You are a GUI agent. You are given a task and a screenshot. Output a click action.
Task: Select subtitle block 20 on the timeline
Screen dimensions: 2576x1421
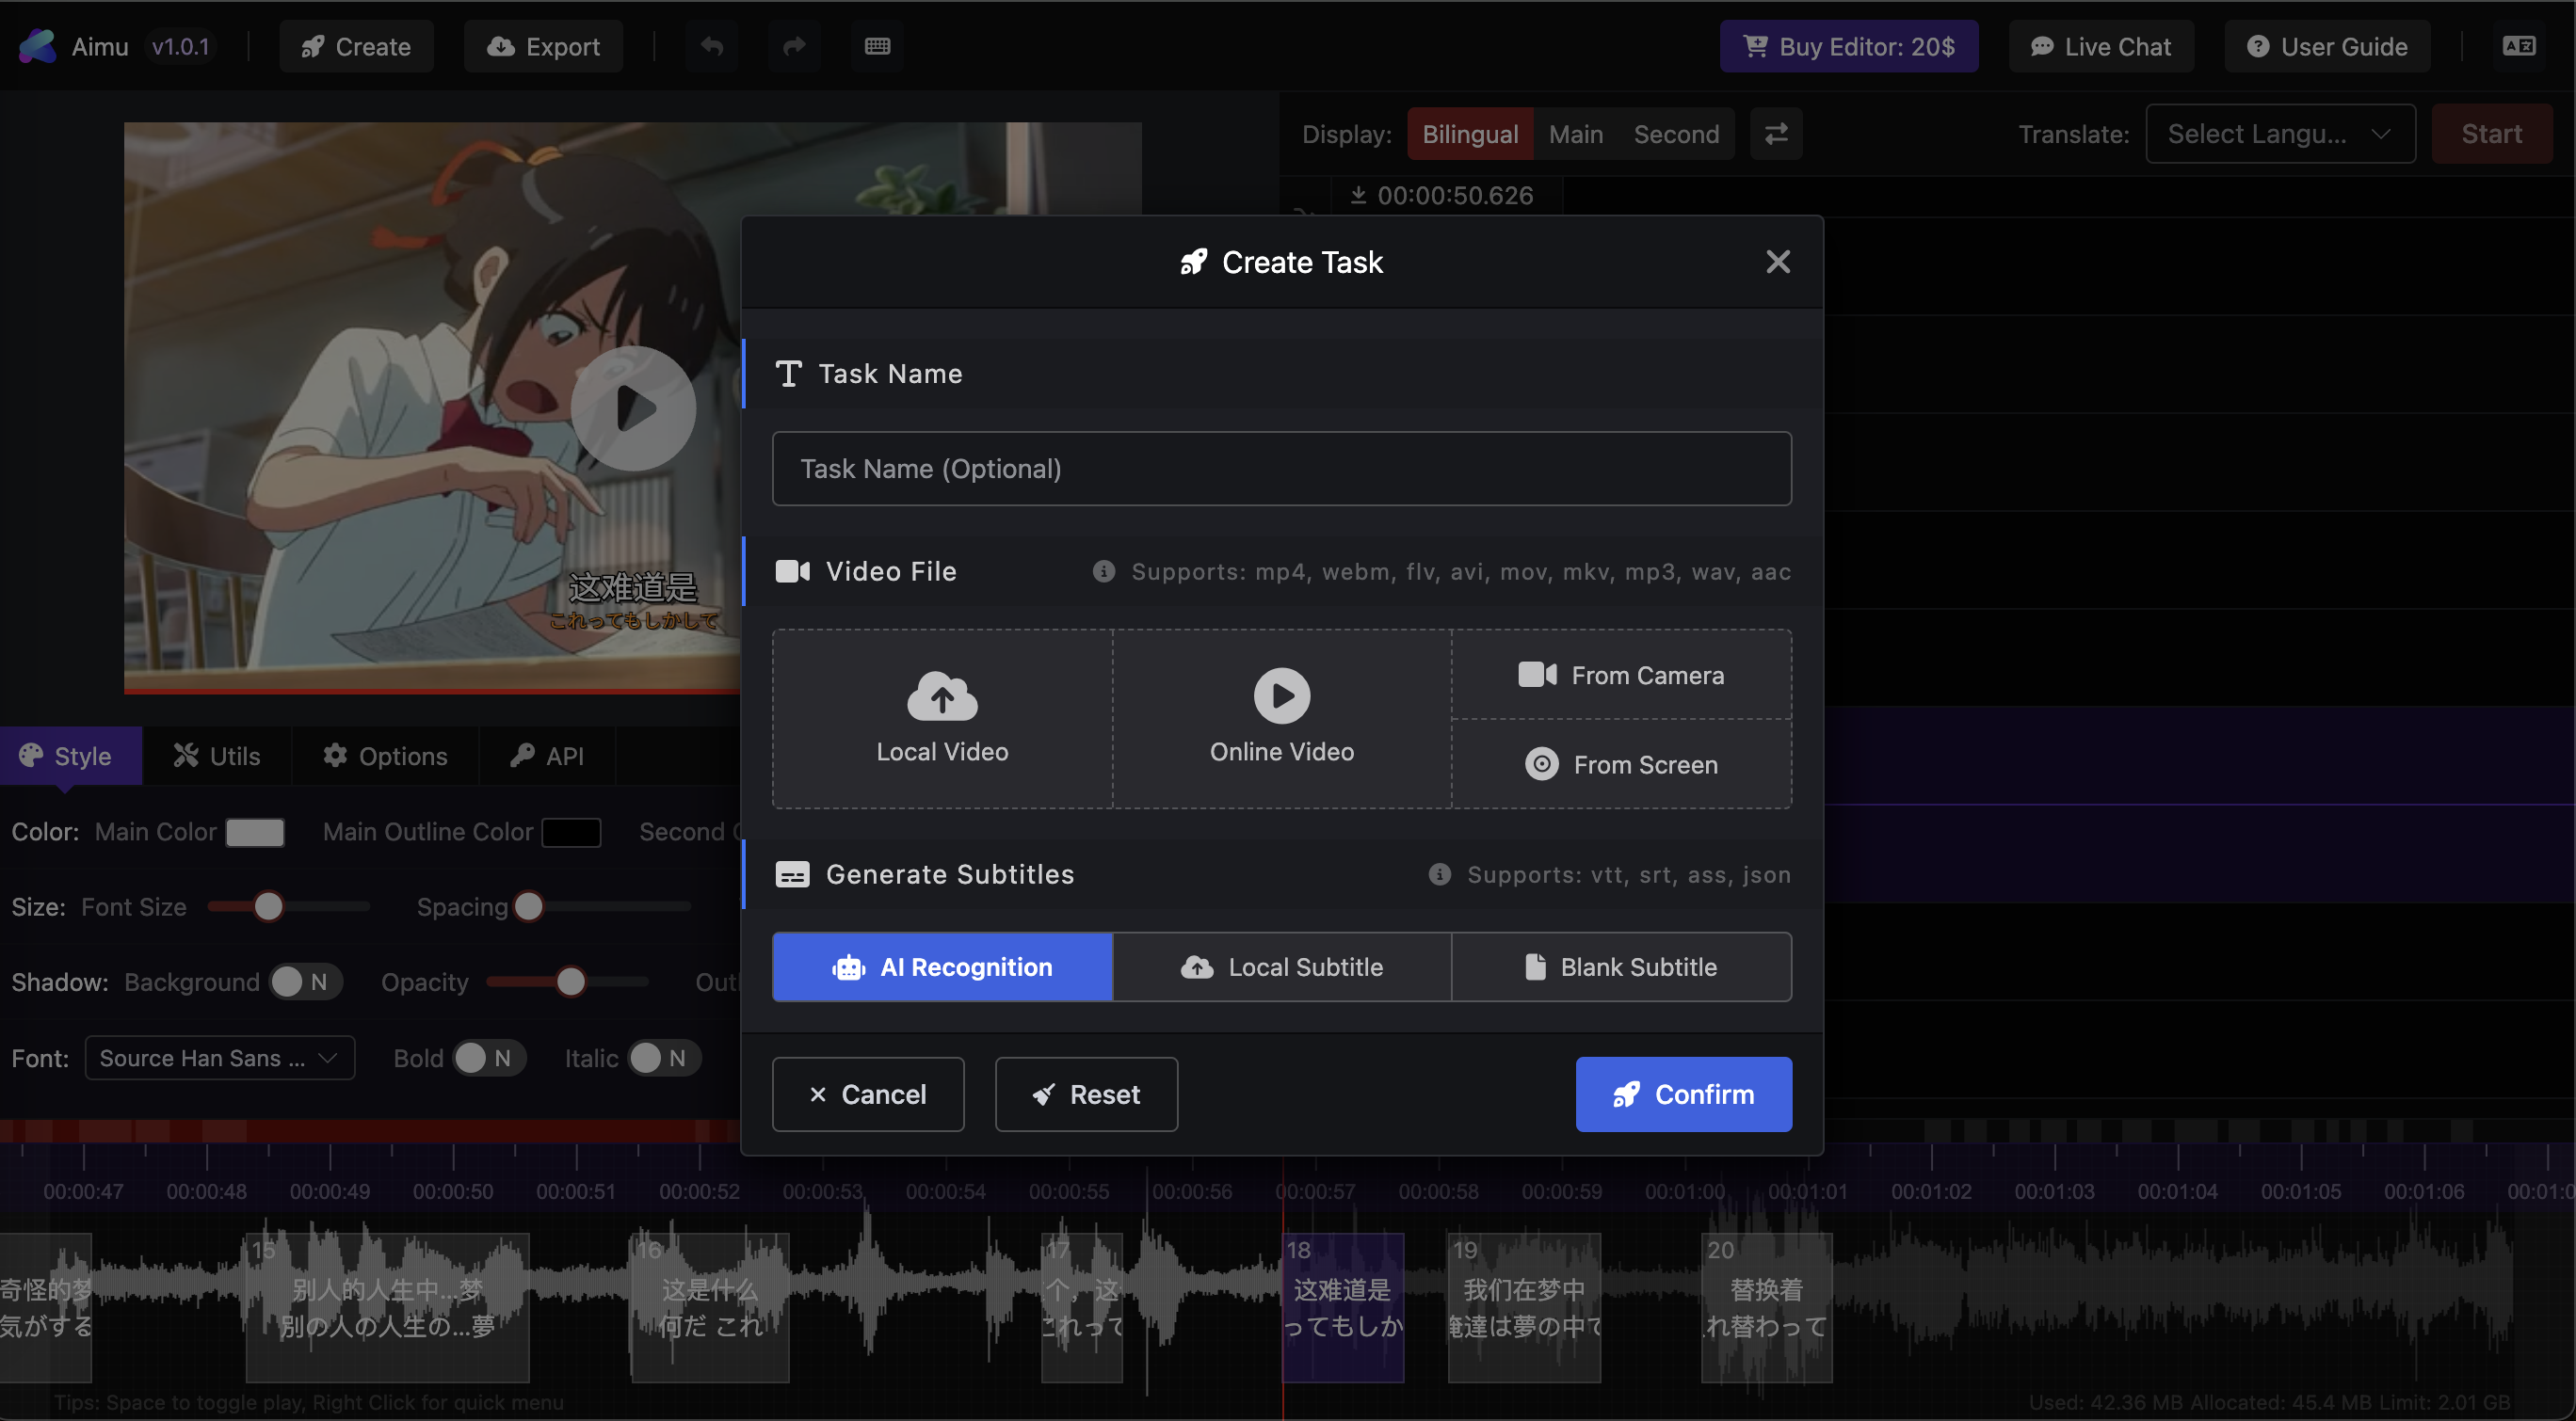[x=1767, y=1307]
